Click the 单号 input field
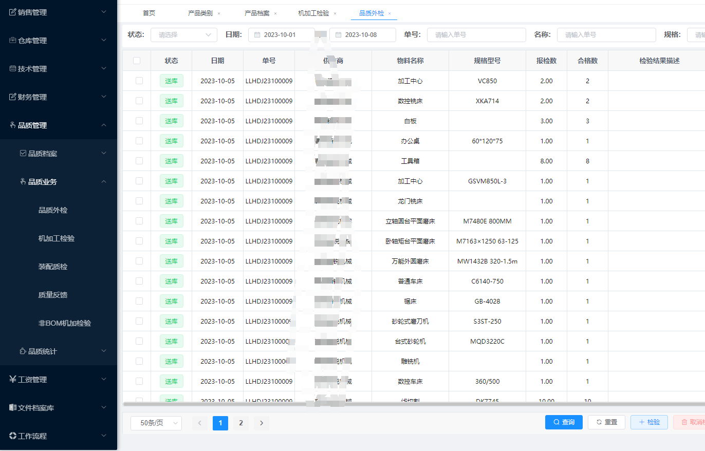705x451 pixels. coord(476,35)
